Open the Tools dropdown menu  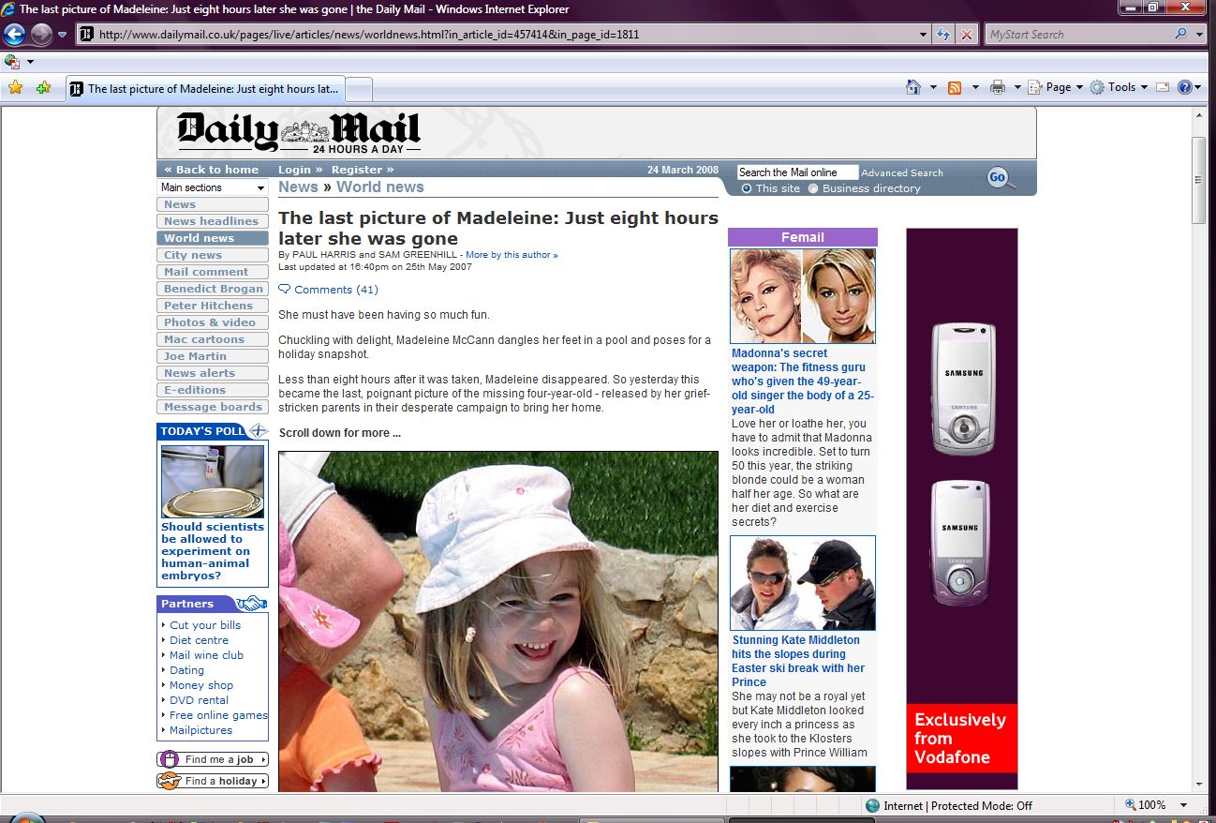click(x=1119, y=87)
